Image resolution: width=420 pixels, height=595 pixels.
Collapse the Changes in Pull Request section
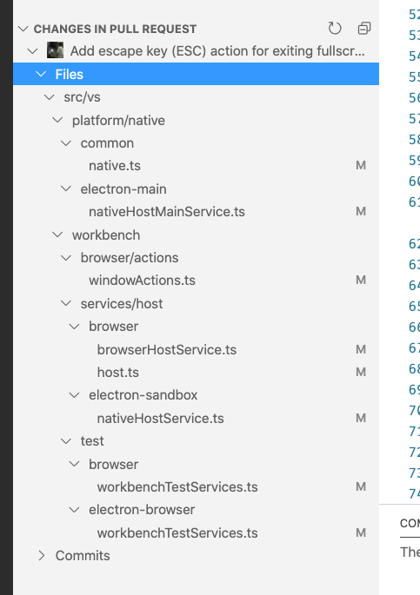tap(23, 29)
